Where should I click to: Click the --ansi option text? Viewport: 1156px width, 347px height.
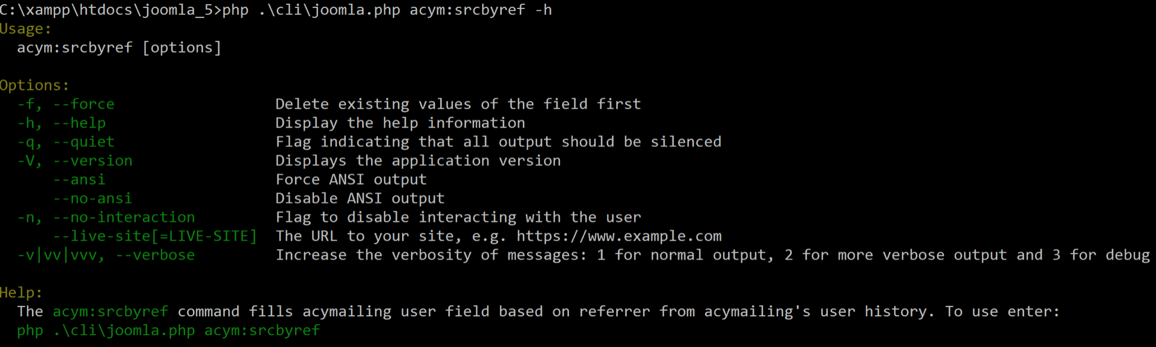click(79, 180)
